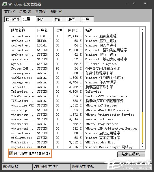154x172 pixels.
Task: Click WMI Provider Host description
Action: [100, 142]
